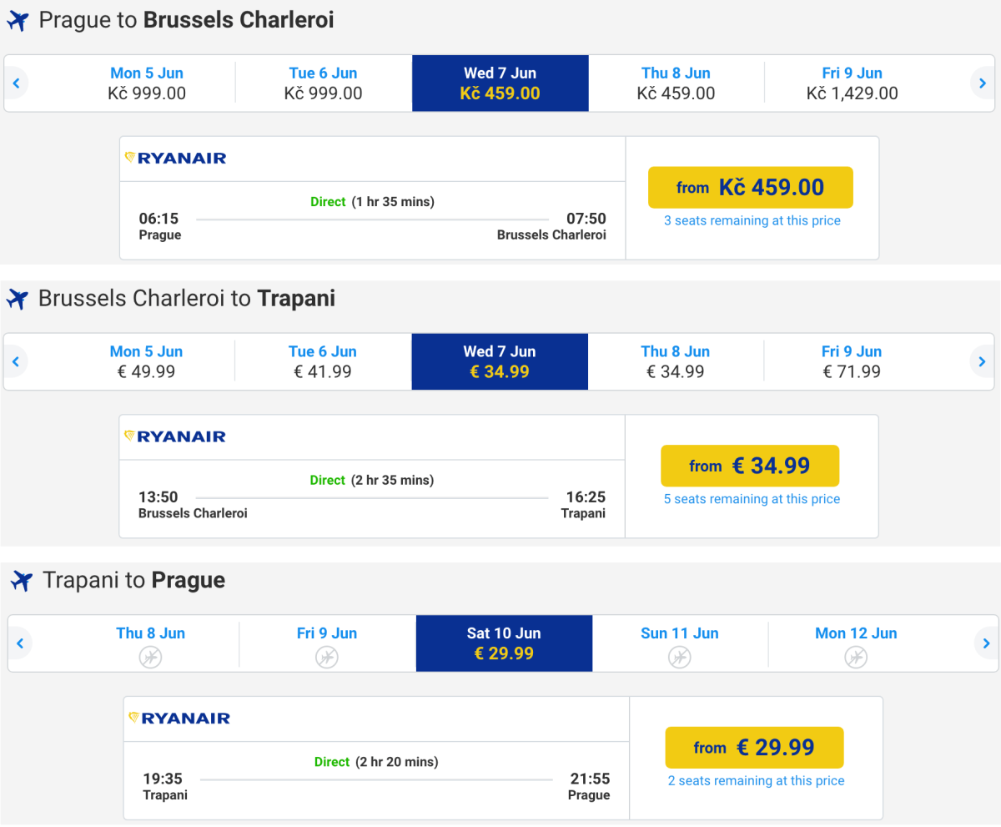Show earlier dates for Prague to Brussels Charleroi
The width and height of the screenshot is (1001, 827).
click(x=16, y=83)
